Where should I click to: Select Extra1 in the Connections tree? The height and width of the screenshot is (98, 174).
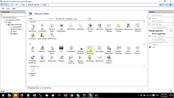point(15,32)
